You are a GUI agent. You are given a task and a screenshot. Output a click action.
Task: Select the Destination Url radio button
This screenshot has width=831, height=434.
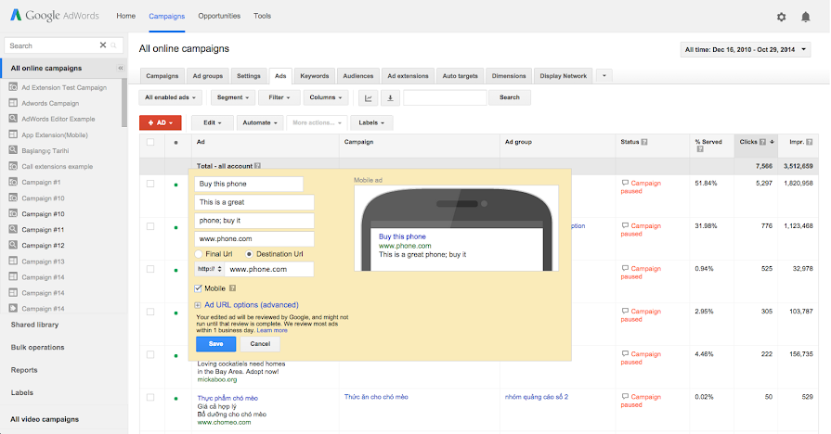point(249,254)
